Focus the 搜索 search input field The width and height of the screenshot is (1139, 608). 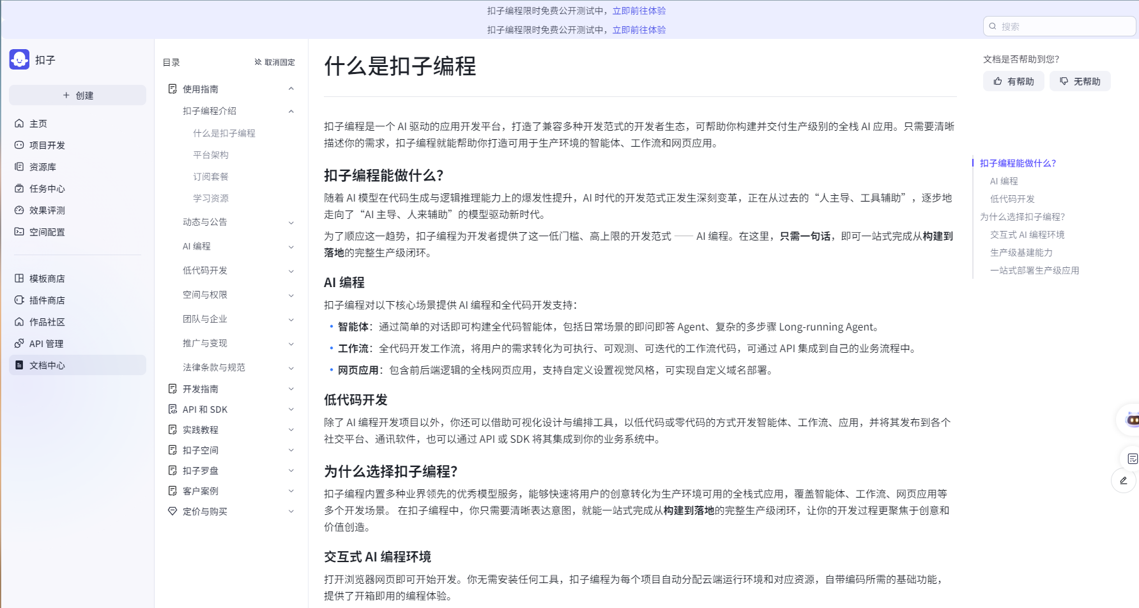pos(1059,26)
